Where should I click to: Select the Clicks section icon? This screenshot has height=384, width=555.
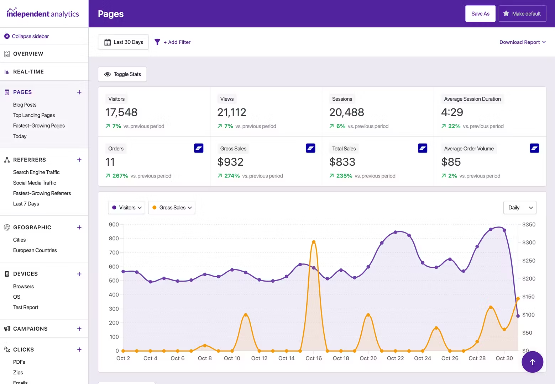(x=7, y=350)
